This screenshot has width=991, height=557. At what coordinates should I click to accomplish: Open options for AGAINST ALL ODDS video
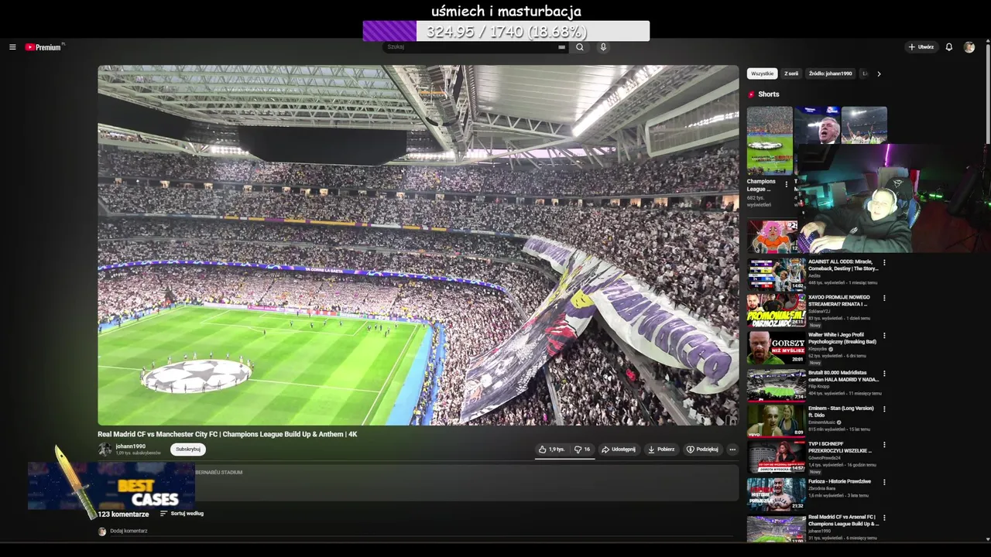[884, 262]
